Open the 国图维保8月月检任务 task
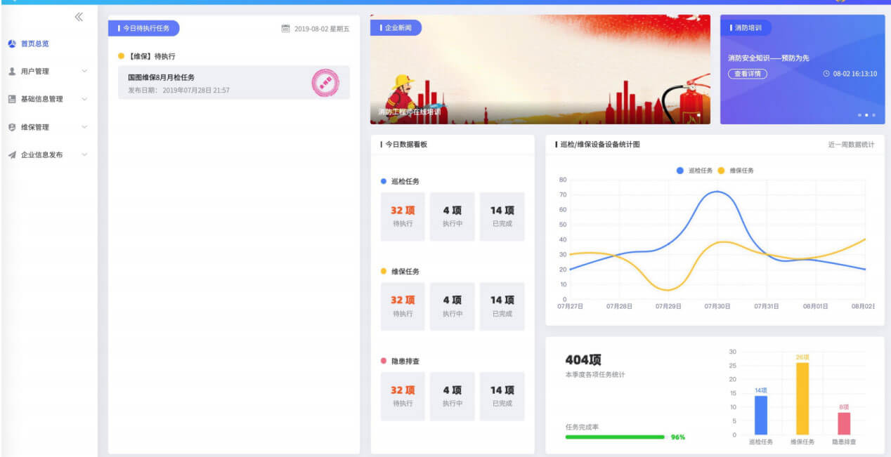 tap(162, 77)
